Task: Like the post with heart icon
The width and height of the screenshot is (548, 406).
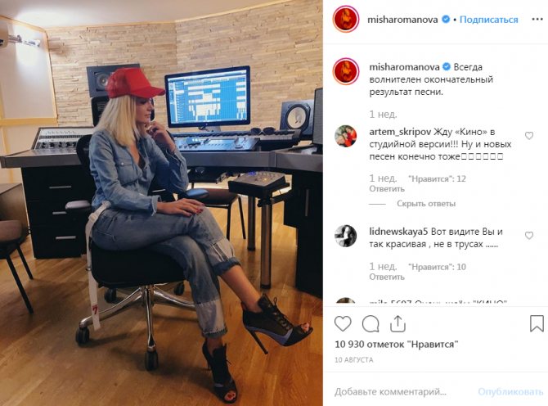Action: 343,324
